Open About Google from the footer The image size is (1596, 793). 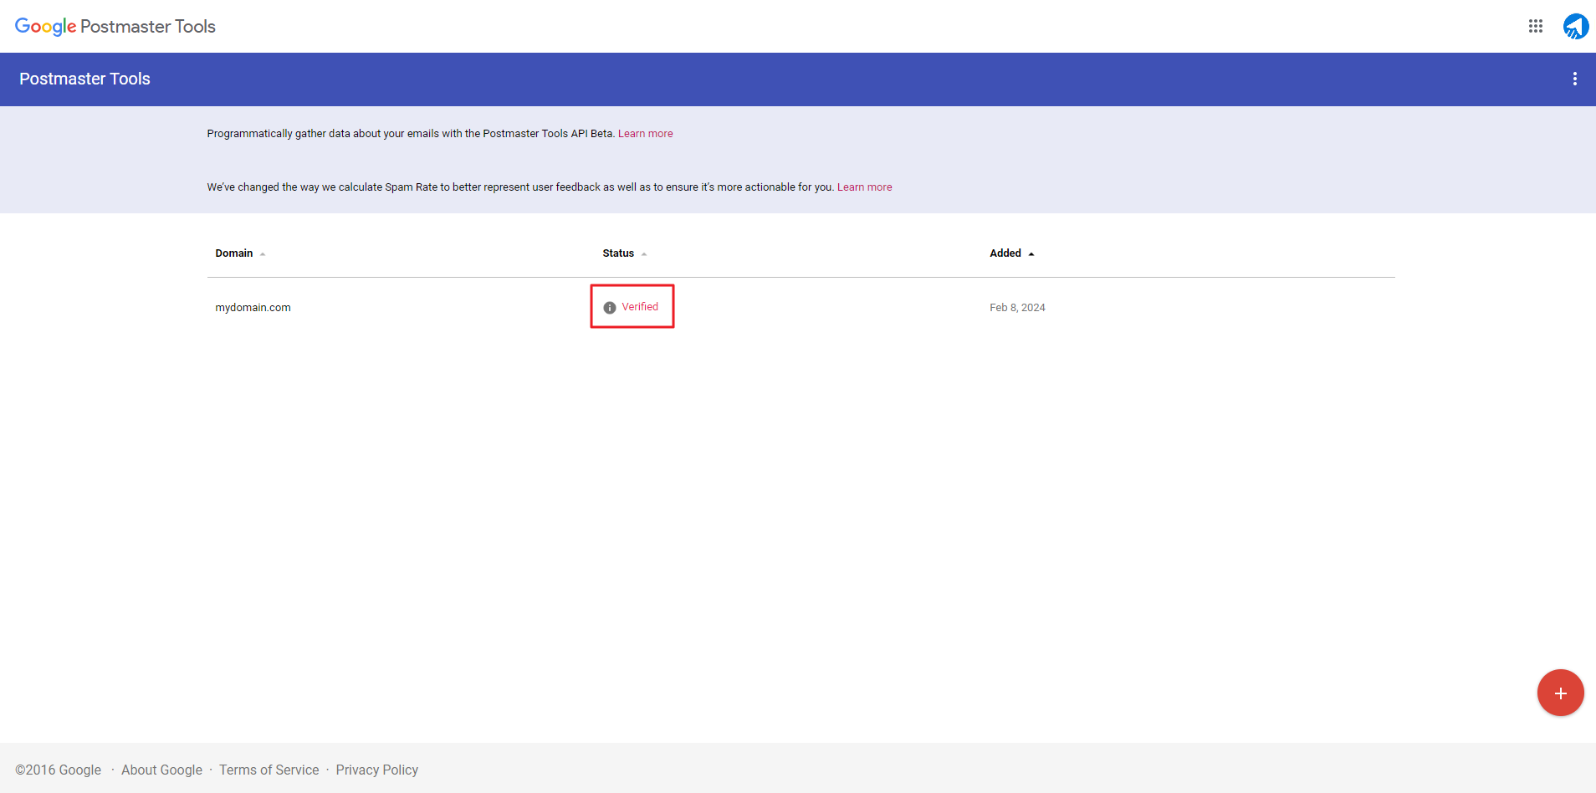pos(161,770)
